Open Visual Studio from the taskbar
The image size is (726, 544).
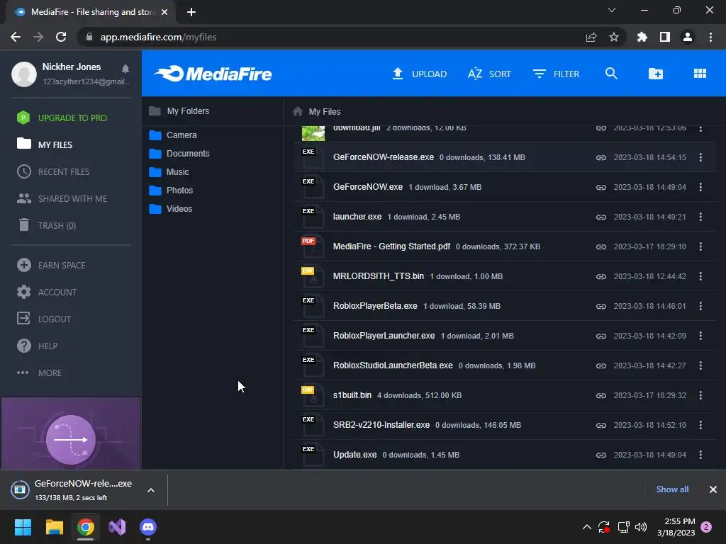point(117,527)
